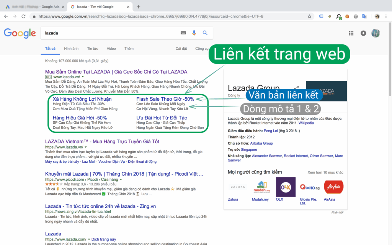Click the Google Translate extension icon
Screen dimensions: 392x245
[x=364, y=16]
